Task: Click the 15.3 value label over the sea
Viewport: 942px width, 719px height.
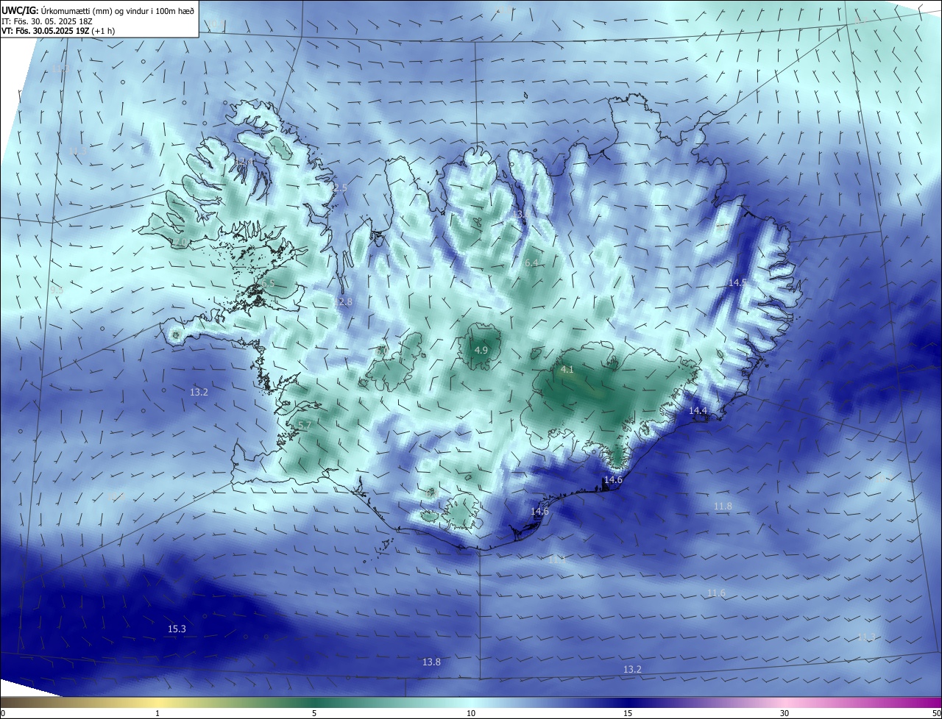Action: [177, 629]
